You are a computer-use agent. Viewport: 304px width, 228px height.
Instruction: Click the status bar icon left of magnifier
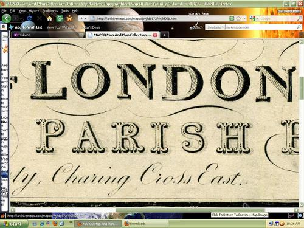291,216
